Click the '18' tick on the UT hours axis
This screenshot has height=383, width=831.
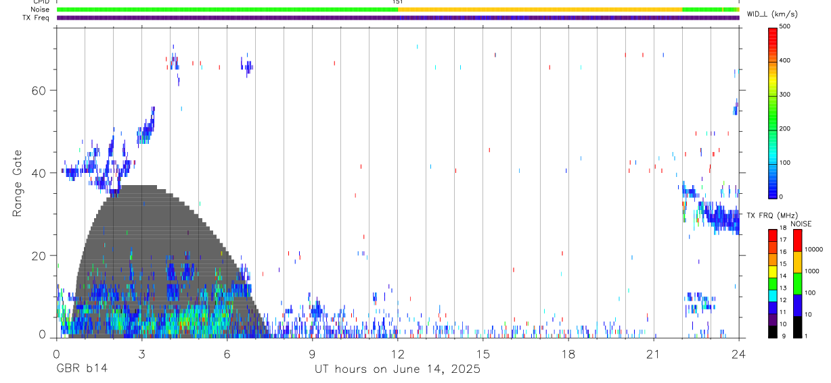point(568,354)
